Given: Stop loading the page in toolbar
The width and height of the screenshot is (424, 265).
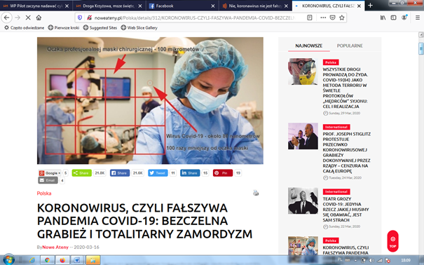Looking at the screenshot, I should [28, 18].
